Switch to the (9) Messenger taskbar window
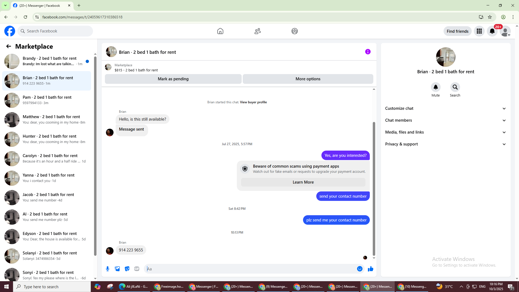 [273, 287]
